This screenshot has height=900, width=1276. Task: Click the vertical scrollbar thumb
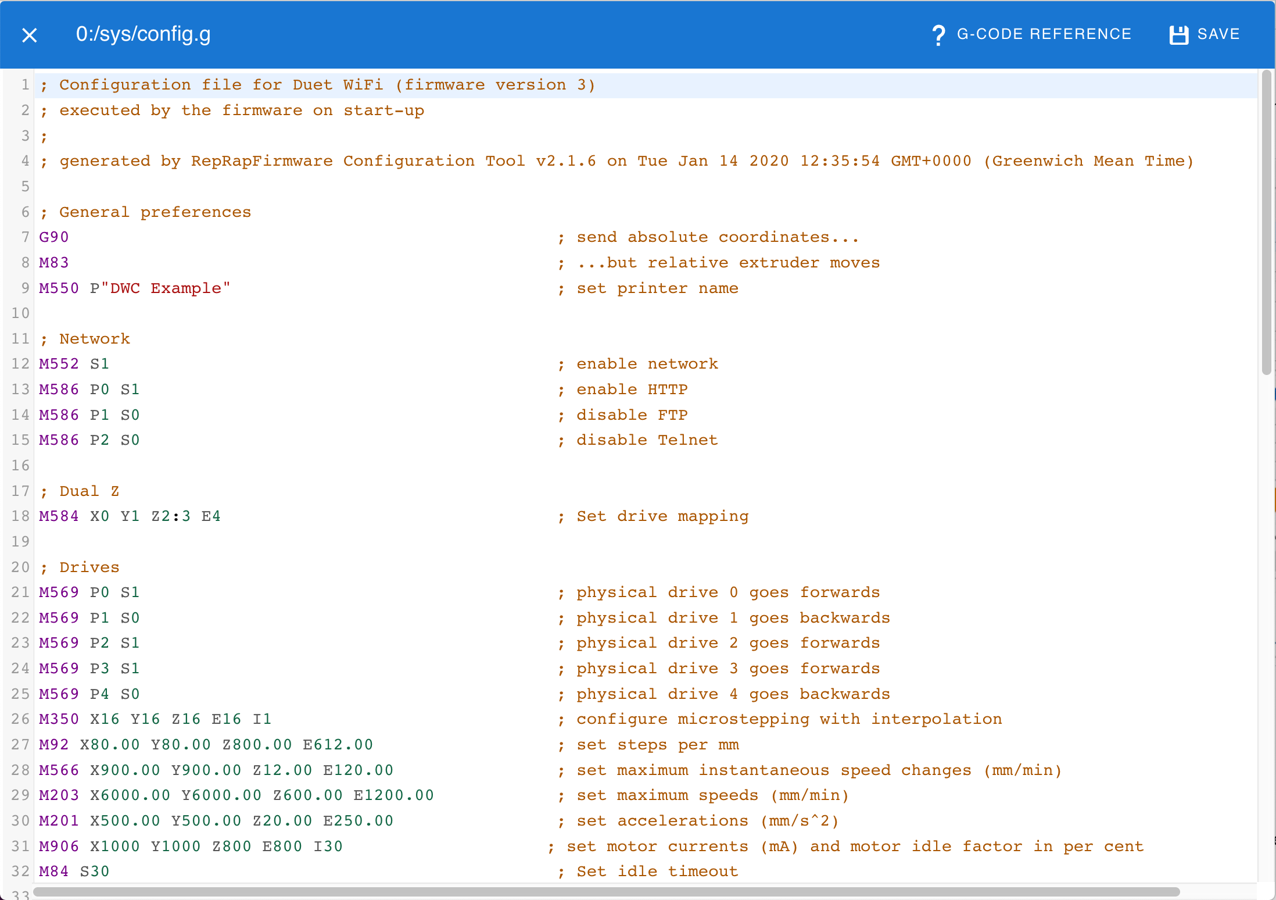point(1267,223)
